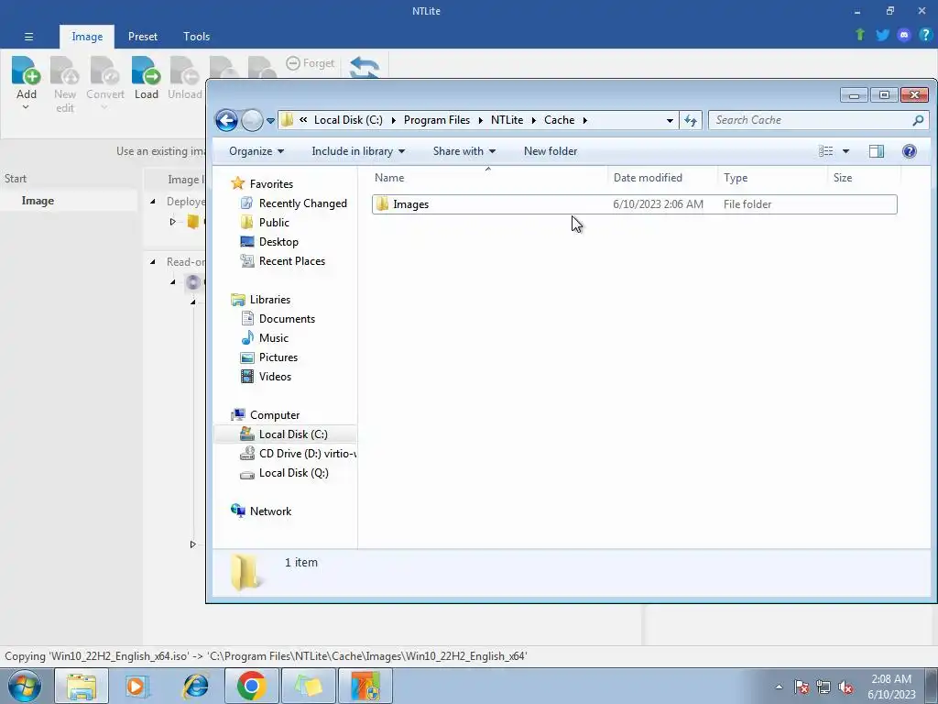The height and width of the screenshot is (704, 938).
Task: Open Internet Explorer from taskbar
Action: [195, 686]
